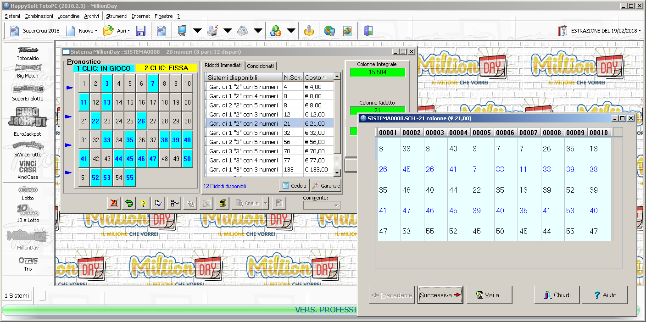This screenshot has height=322, width=646.
Task: Toggle number 1 in the Pronostico grid
Action: (x=84, y=84)
